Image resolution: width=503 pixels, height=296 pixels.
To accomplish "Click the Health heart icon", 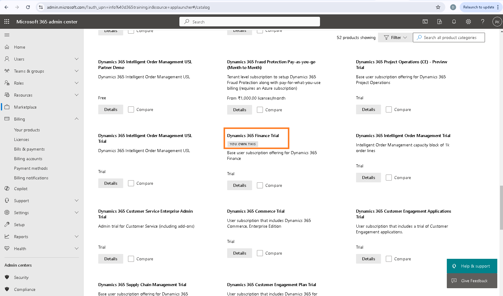I will tap(7, 249).
